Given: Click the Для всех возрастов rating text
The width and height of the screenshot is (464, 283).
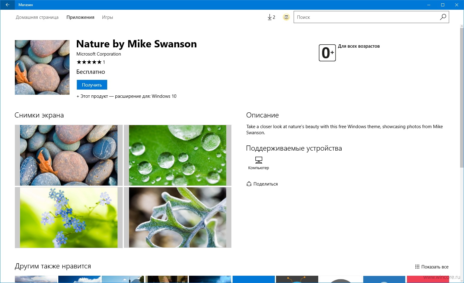Looking at the screenshot, I should [359, 46].
